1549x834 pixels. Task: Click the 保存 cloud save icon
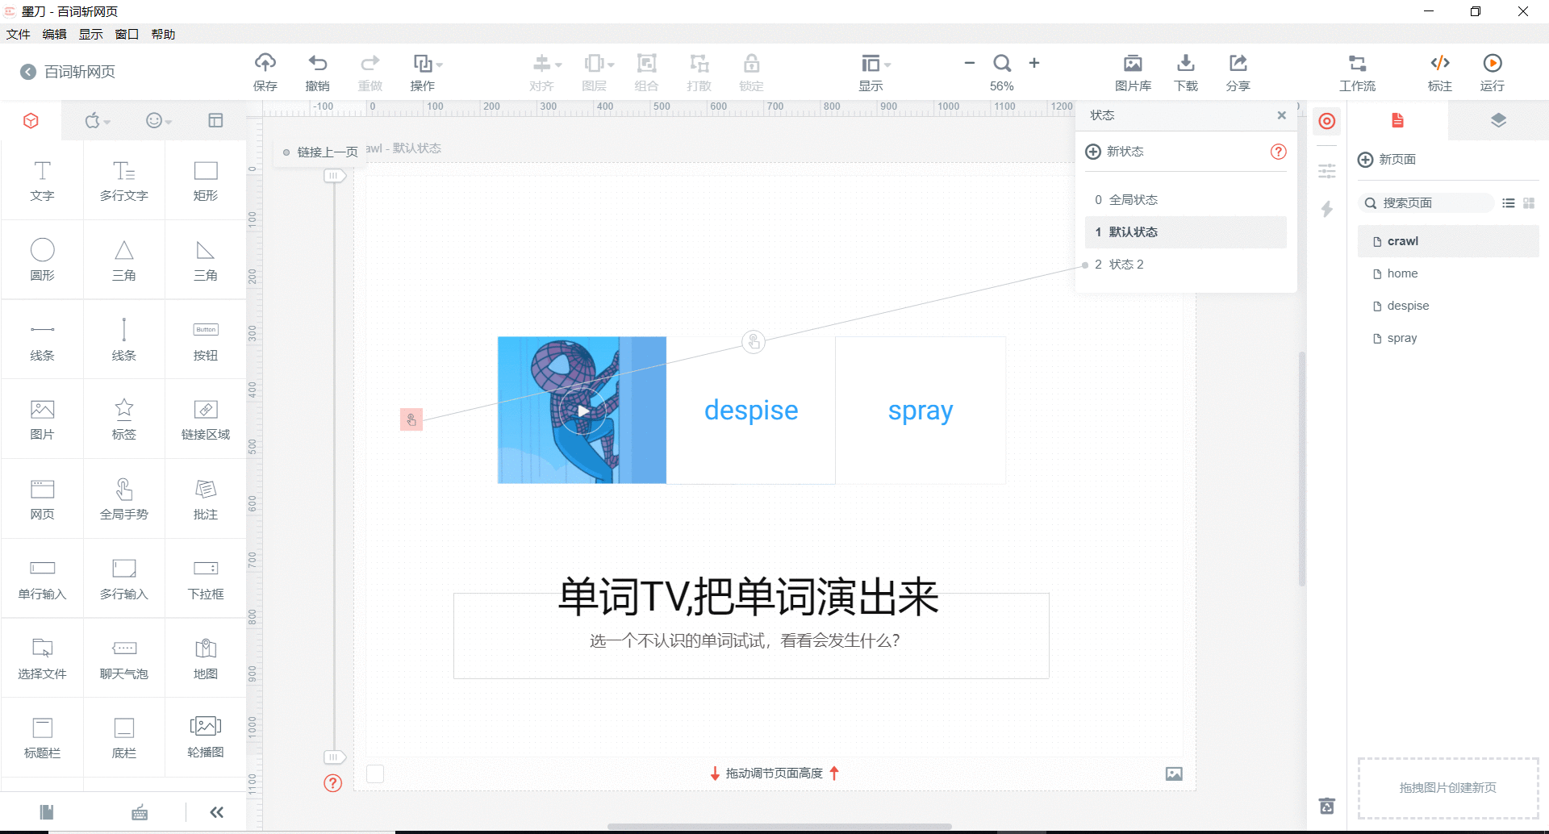pos(265,63)
